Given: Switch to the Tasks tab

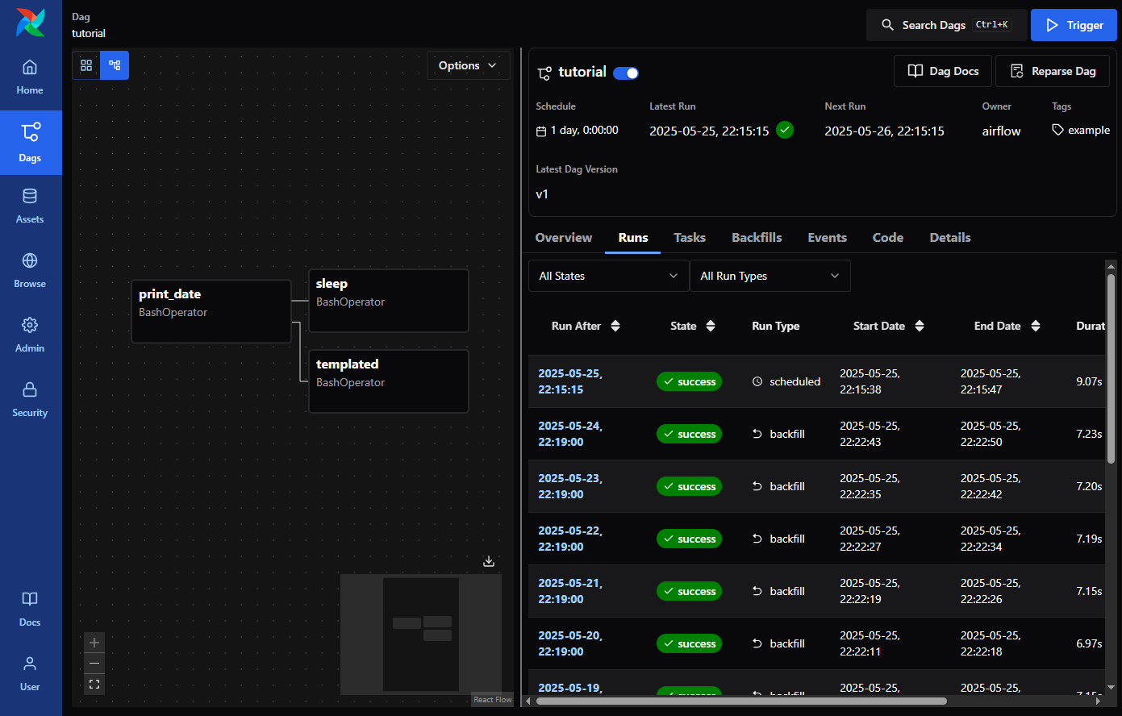Looking at the screenshot, I should coord(690,238).
